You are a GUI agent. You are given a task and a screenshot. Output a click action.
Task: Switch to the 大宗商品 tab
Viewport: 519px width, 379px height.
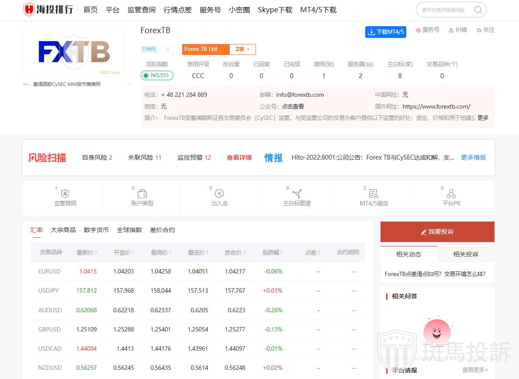(63, 230)
